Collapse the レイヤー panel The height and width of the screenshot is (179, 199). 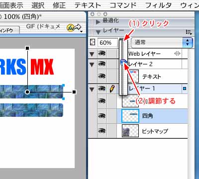click(x=98, y=32)
